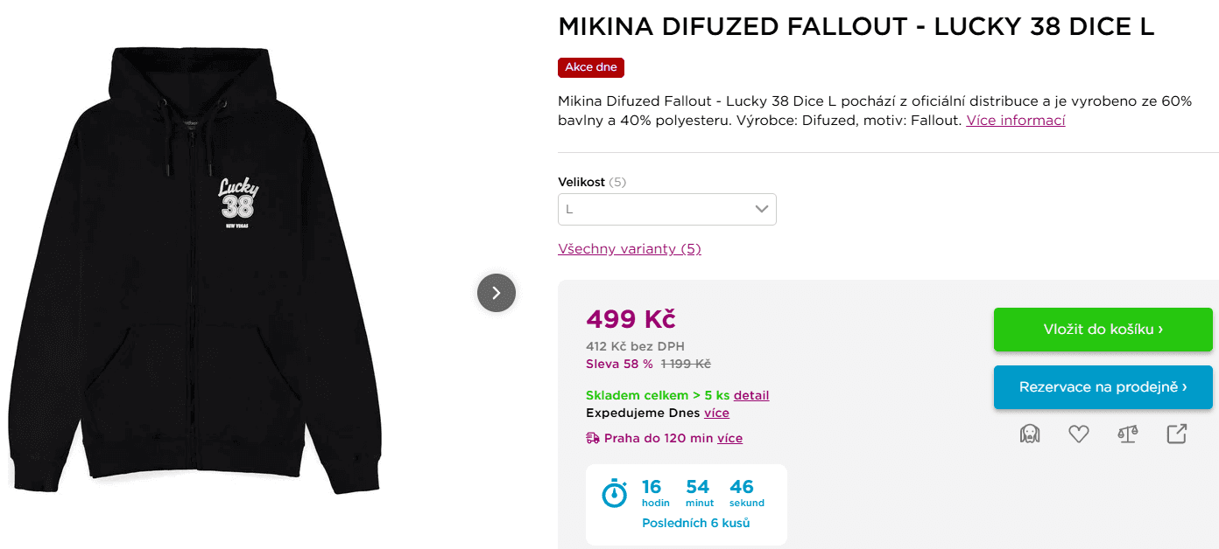Viewport: 1219px width, 549px height.
Task: Add item to cart with 'Vložit do košíku'
Action: coord(1103,330)
